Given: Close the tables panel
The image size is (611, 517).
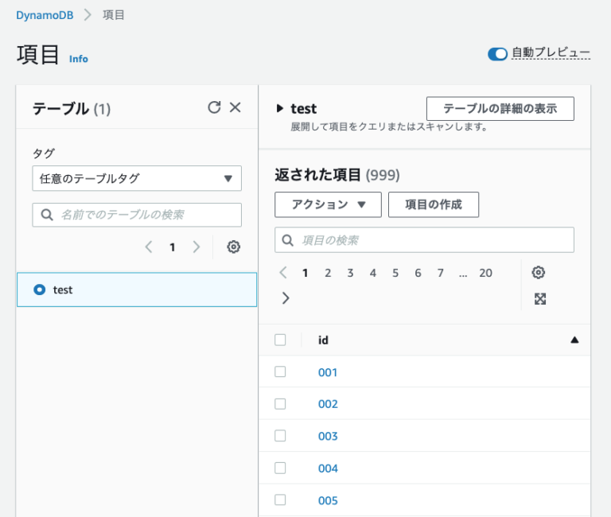Looking at the screenshot, I should click(235, 107).
